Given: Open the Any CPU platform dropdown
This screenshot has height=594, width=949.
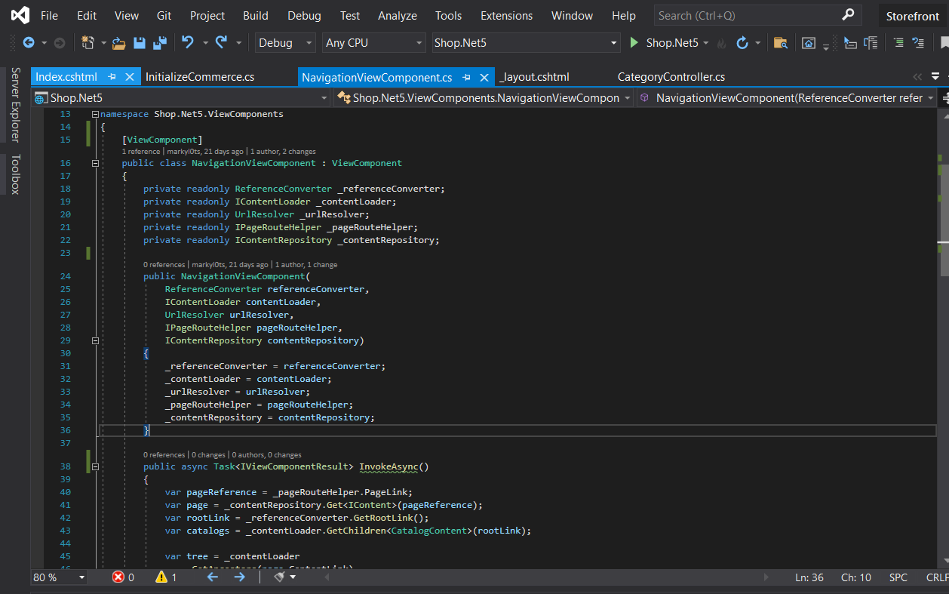Looking at the screenshot, I should coord(374,43).
